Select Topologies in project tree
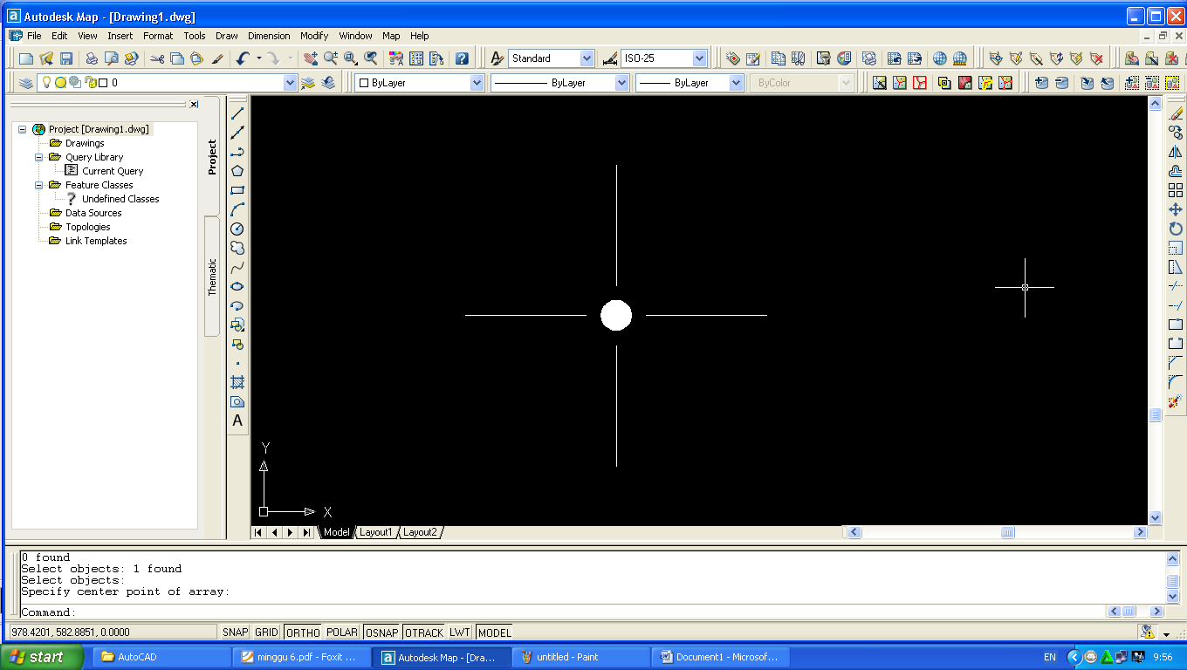The width and height of the screenshot is (1187, 670). (x=88, y=227)
